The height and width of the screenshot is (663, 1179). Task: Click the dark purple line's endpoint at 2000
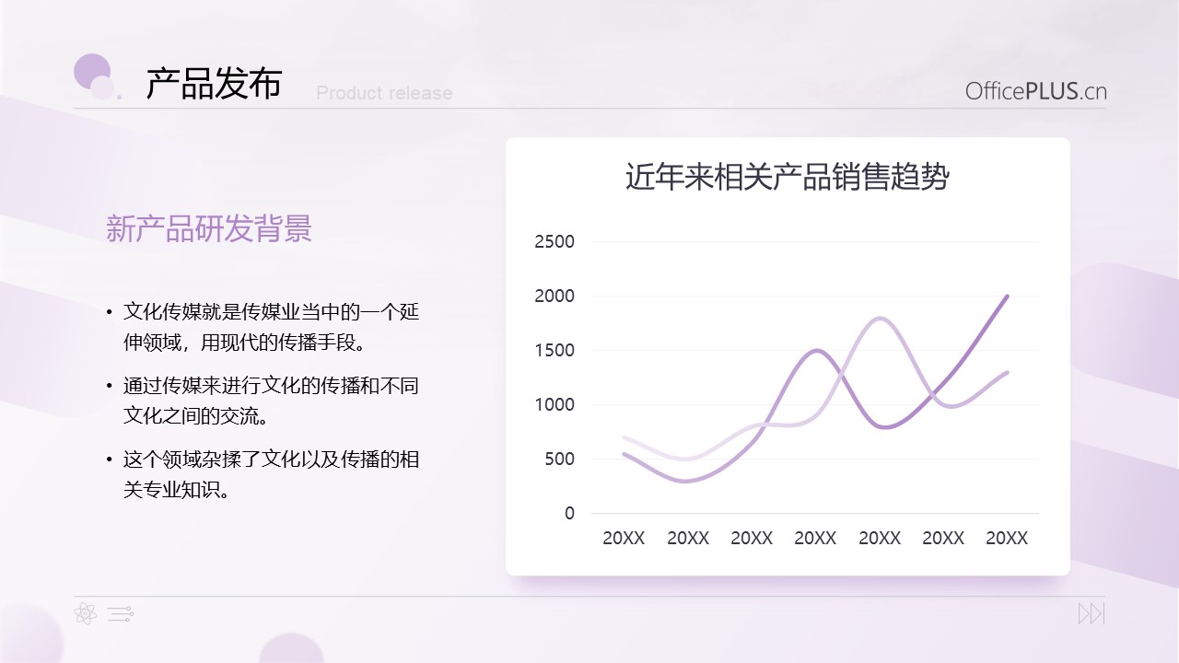[1007, 297]
